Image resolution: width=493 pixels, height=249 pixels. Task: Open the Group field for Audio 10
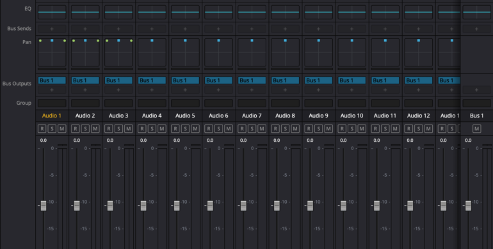pyautogui.click(x=352, y=103)
